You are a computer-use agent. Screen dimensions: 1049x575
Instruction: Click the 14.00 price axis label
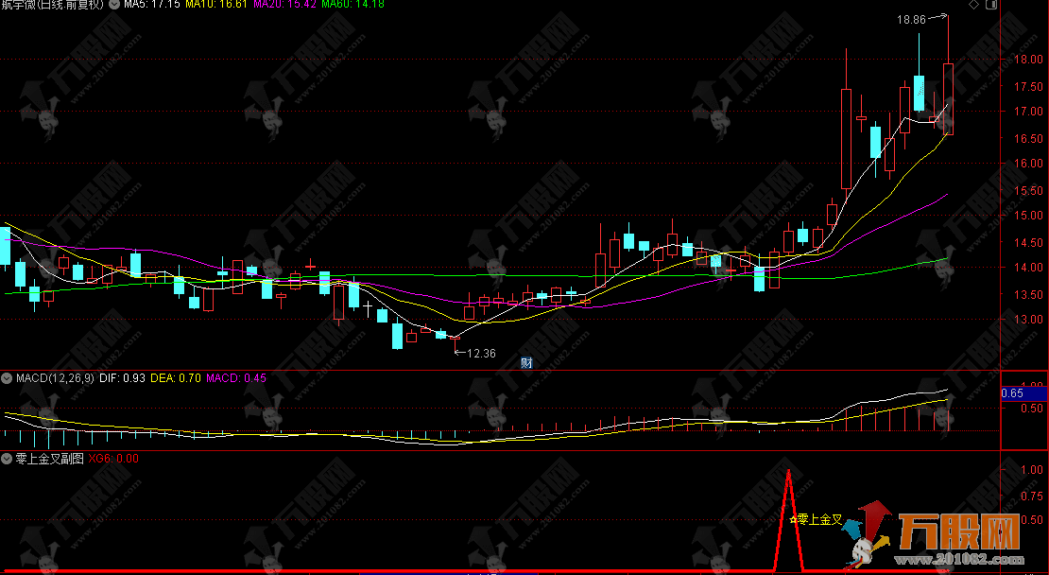pos(1027,267)
